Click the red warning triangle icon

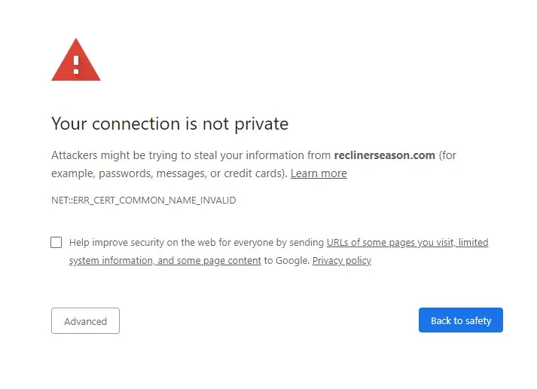pyautogui.click(x=76, y=60)
